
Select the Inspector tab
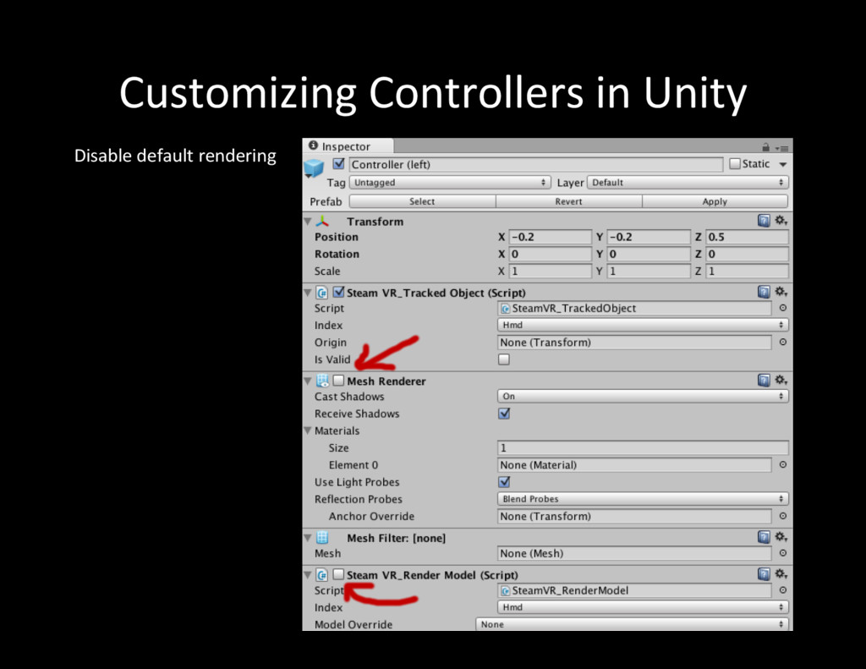348,146
